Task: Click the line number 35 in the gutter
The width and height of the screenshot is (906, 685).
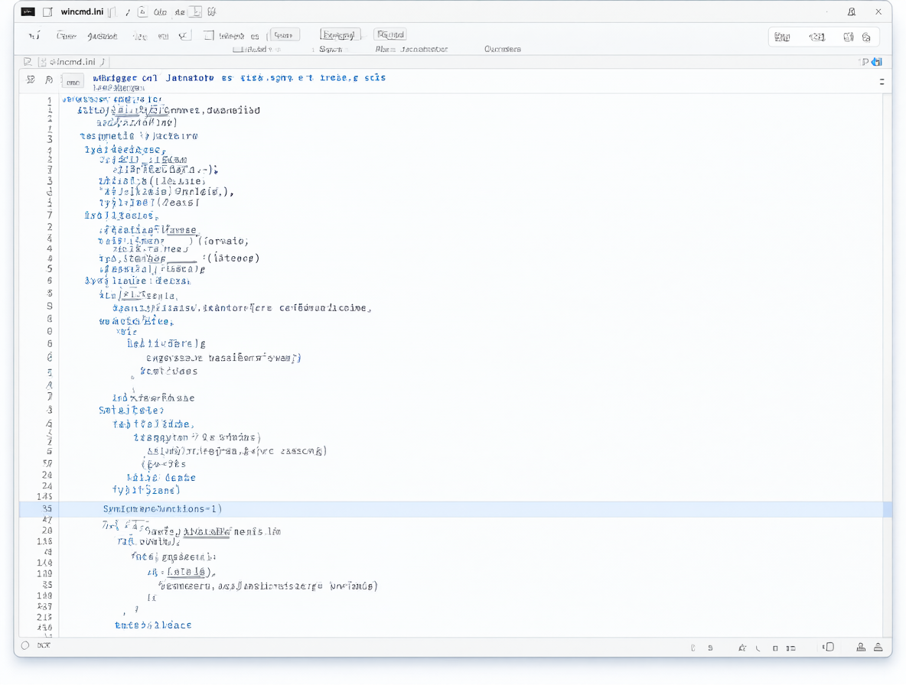Action: pyautogui.click(x=47, y=509)
